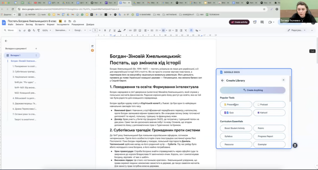Print the document
The width and height of the screenshot is (318, 170).
click(x=29, y=30)
